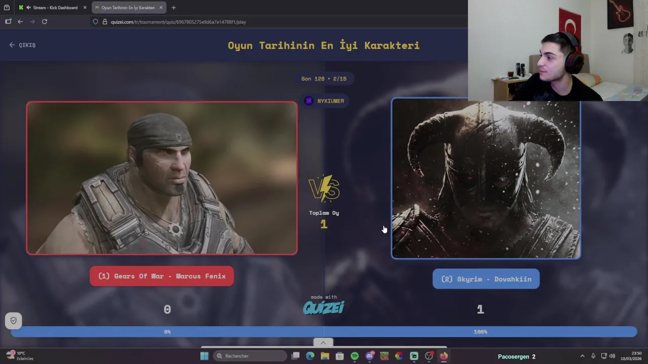Open the sidebar toggle icon left of back
This screenshot has width=648, height=364.
coord(8,22)
